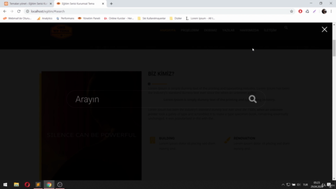Image resolution: width=336 pixels, height=189 pixels.
Task: Open the red Opera extension icon
Action: [300, 12]
